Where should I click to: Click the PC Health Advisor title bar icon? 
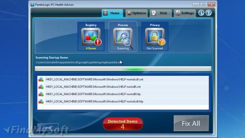click(x=32, y=5)
